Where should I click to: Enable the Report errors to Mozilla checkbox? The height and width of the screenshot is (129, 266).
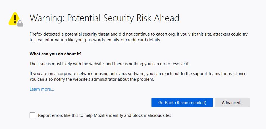(x=32, y=115)
